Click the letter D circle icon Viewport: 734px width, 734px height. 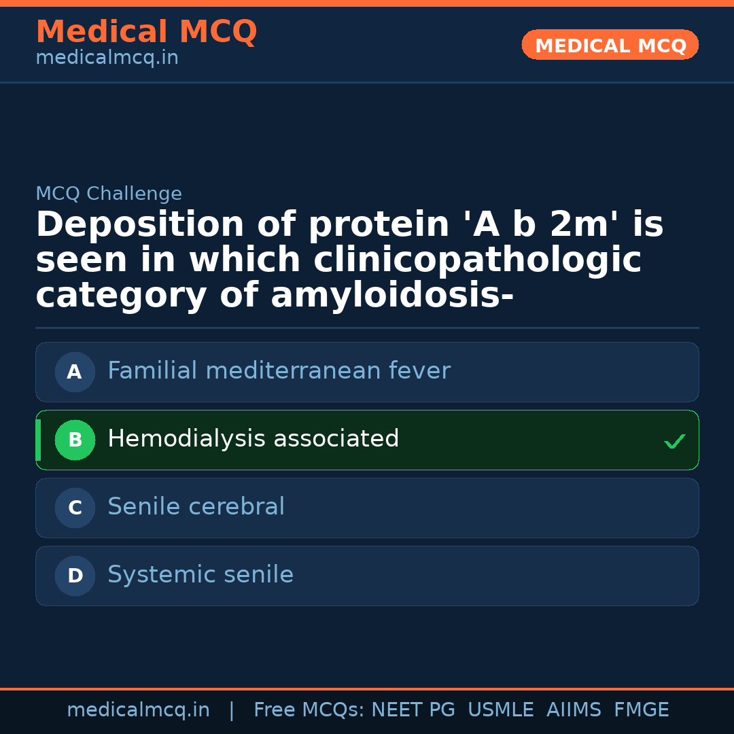[75, 576]
